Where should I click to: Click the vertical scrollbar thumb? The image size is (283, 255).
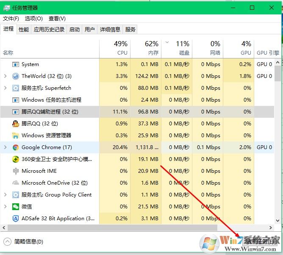(277, 73)
